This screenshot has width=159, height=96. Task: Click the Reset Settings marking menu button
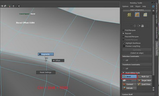click(x=46, y=72)
